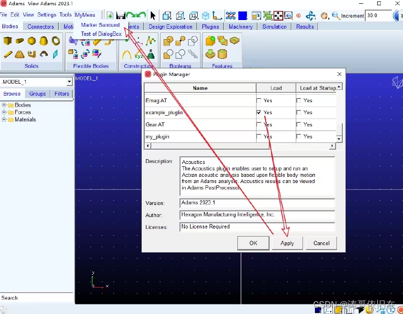Image resolution: width=403 pixels, height=314 pixels.
Task: Enable Load at Startup for example_plugin
Action: click(299, 112)
